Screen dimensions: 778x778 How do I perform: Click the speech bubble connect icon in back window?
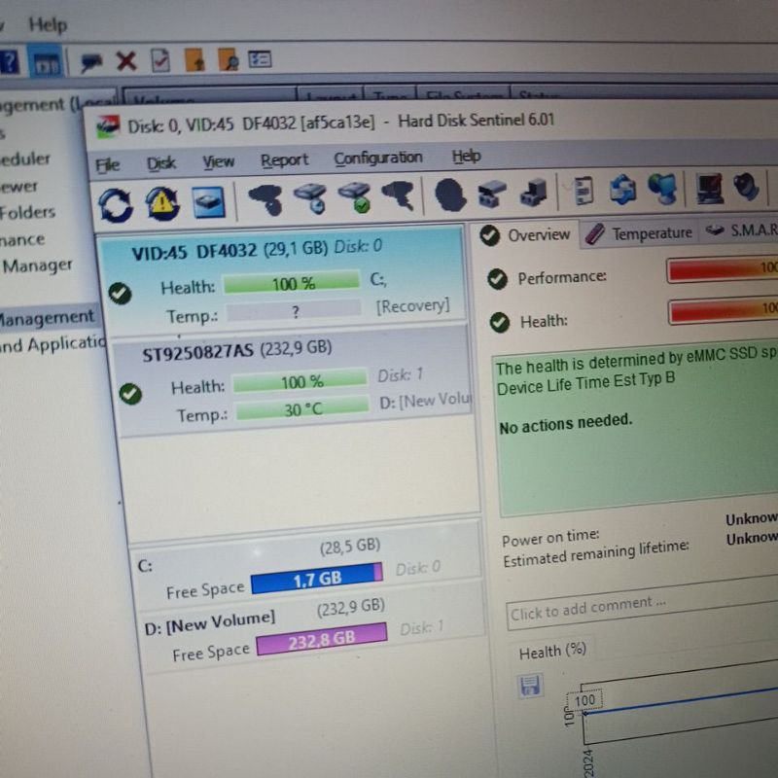pos(90,62)
